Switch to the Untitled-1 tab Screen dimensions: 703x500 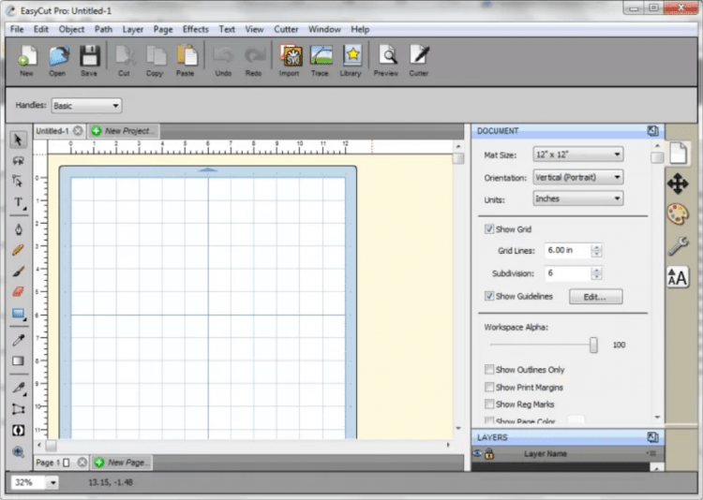click(x=52, y=131)
